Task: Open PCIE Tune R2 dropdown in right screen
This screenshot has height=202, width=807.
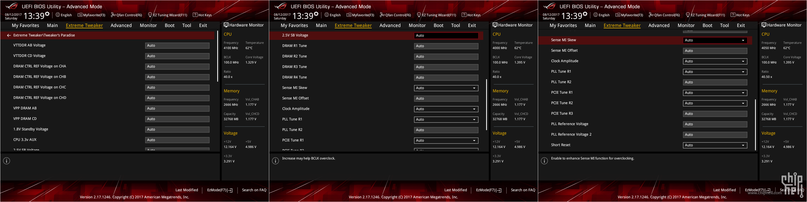Action: point(715,103)
